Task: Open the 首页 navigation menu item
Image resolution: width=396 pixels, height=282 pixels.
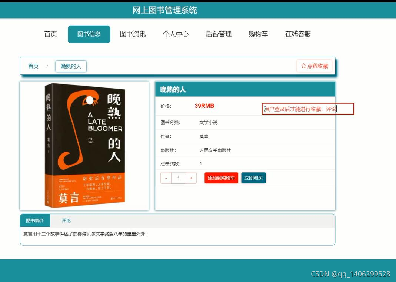Action: [51, 34]
